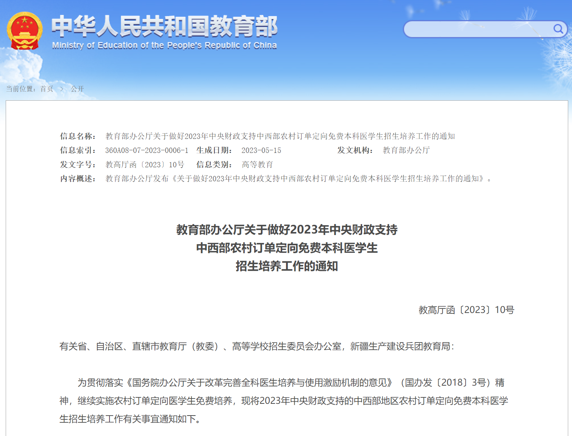Open the 首页 breadcrumb link
Screen dimensions: 572x436
tap(47, 89)
